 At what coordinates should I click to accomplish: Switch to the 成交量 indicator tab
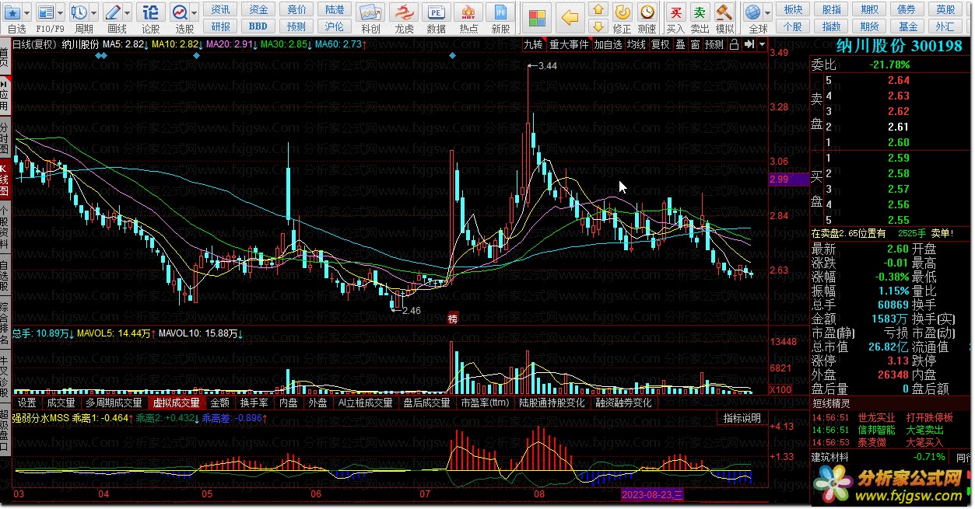pos(61,403)
